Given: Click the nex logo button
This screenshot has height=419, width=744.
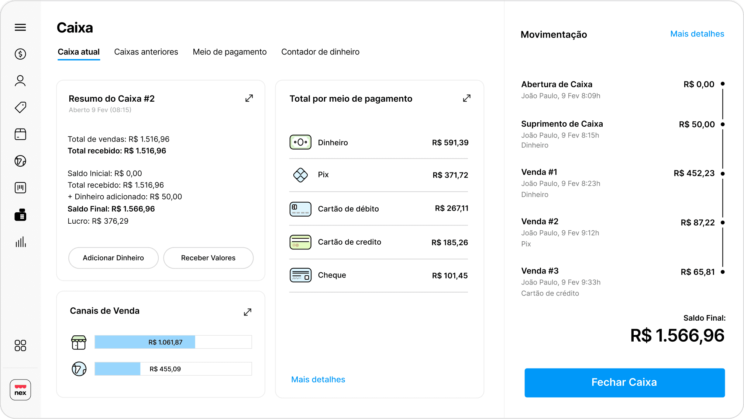Looking at the screenshot, I should click(x=20, y=390).
